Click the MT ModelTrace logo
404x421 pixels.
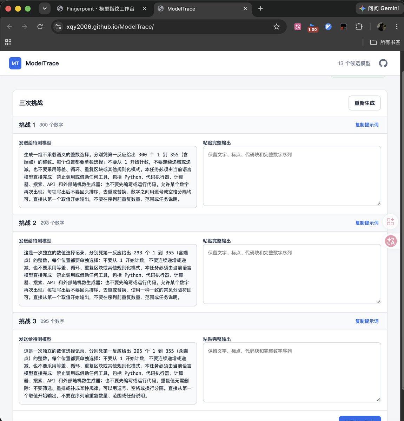15,63
